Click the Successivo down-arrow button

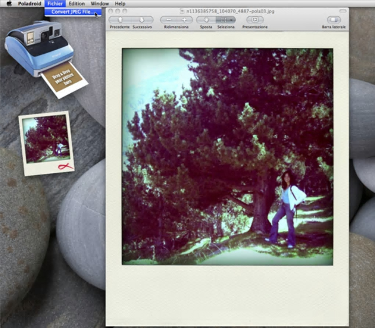(x=142, y=20)
